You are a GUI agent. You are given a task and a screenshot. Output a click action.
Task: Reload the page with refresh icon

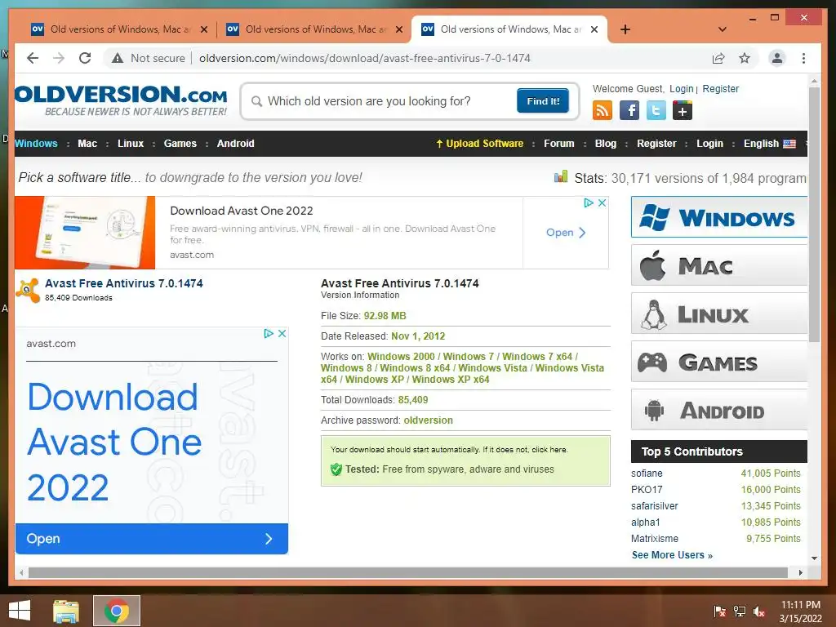[x=85, y=58]
